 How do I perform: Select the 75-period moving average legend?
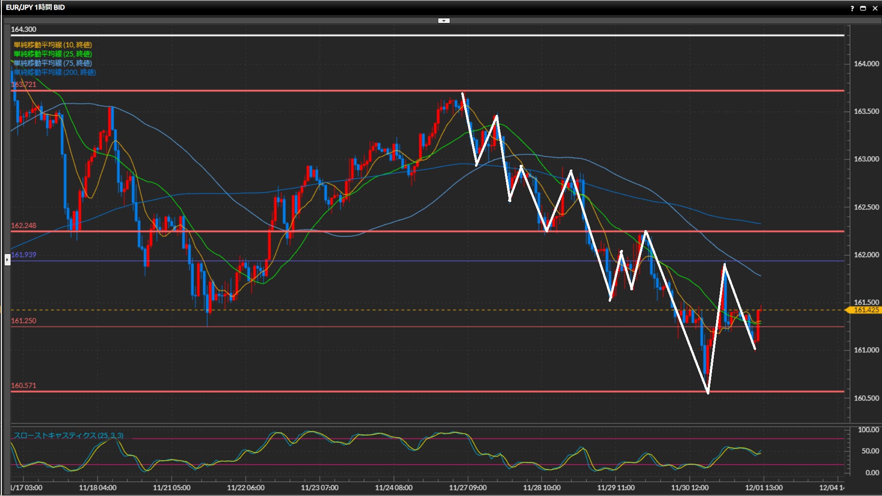[53, 63]
